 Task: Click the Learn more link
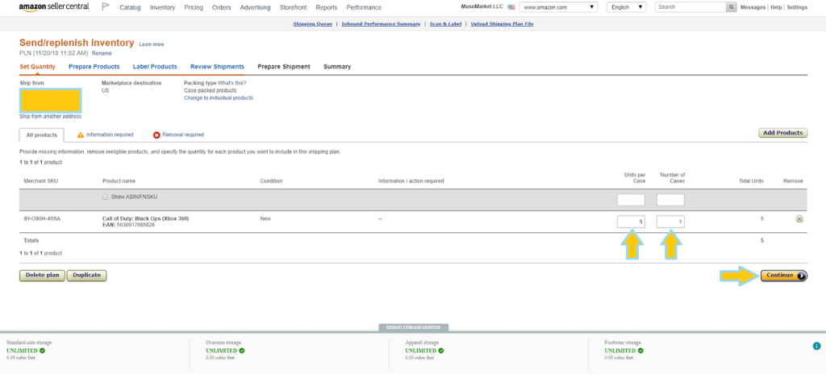click(x=151, y=45)
